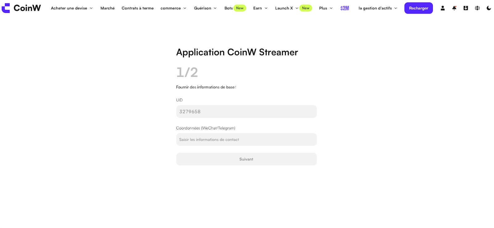Viewport: 494px width, 228px height.
Task: Click the Suivant button
Action: [x=246, y=159]
